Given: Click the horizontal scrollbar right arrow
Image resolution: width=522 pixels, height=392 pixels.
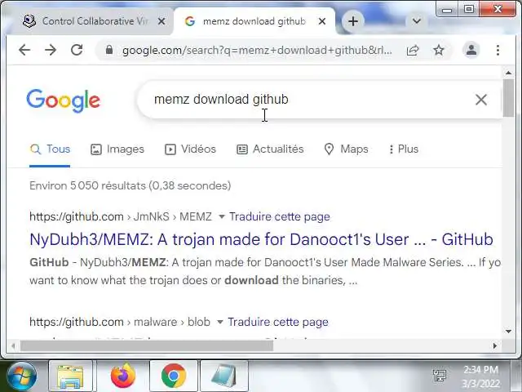Looking at the screenshot, I should 495,346.
